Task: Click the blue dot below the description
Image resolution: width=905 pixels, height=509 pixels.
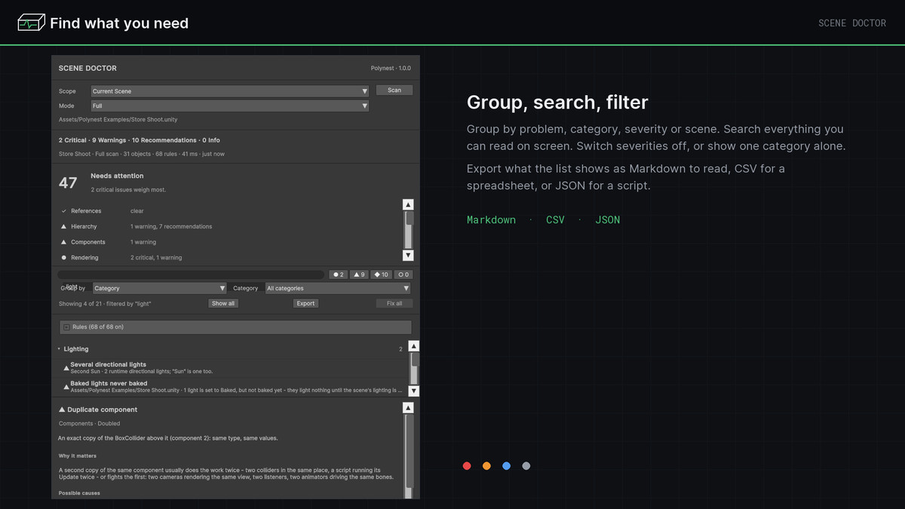Action: 506,466
